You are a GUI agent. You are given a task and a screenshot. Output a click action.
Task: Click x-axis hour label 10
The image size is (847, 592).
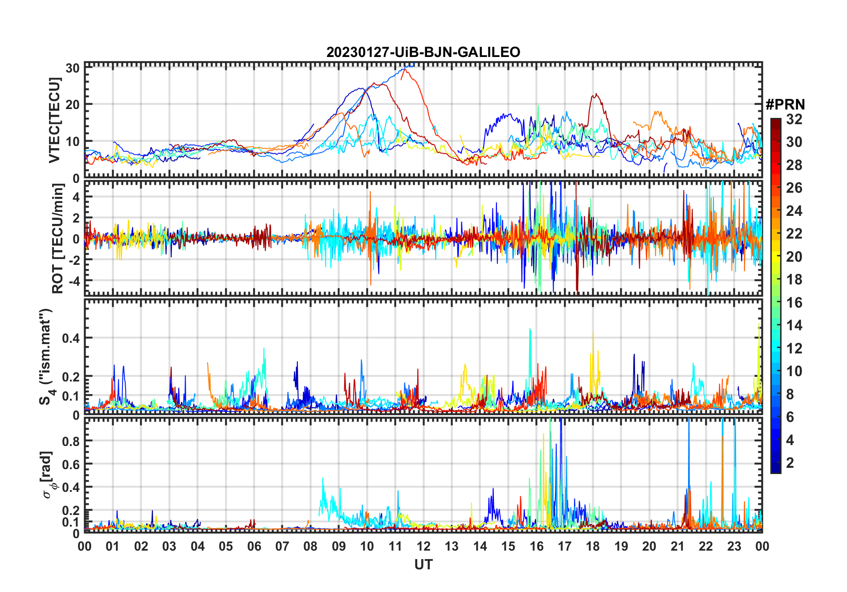click(x=367, y=546)
